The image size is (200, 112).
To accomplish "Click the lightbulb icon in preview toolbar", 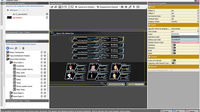I will pyautogui.click(x=134, y=7).
